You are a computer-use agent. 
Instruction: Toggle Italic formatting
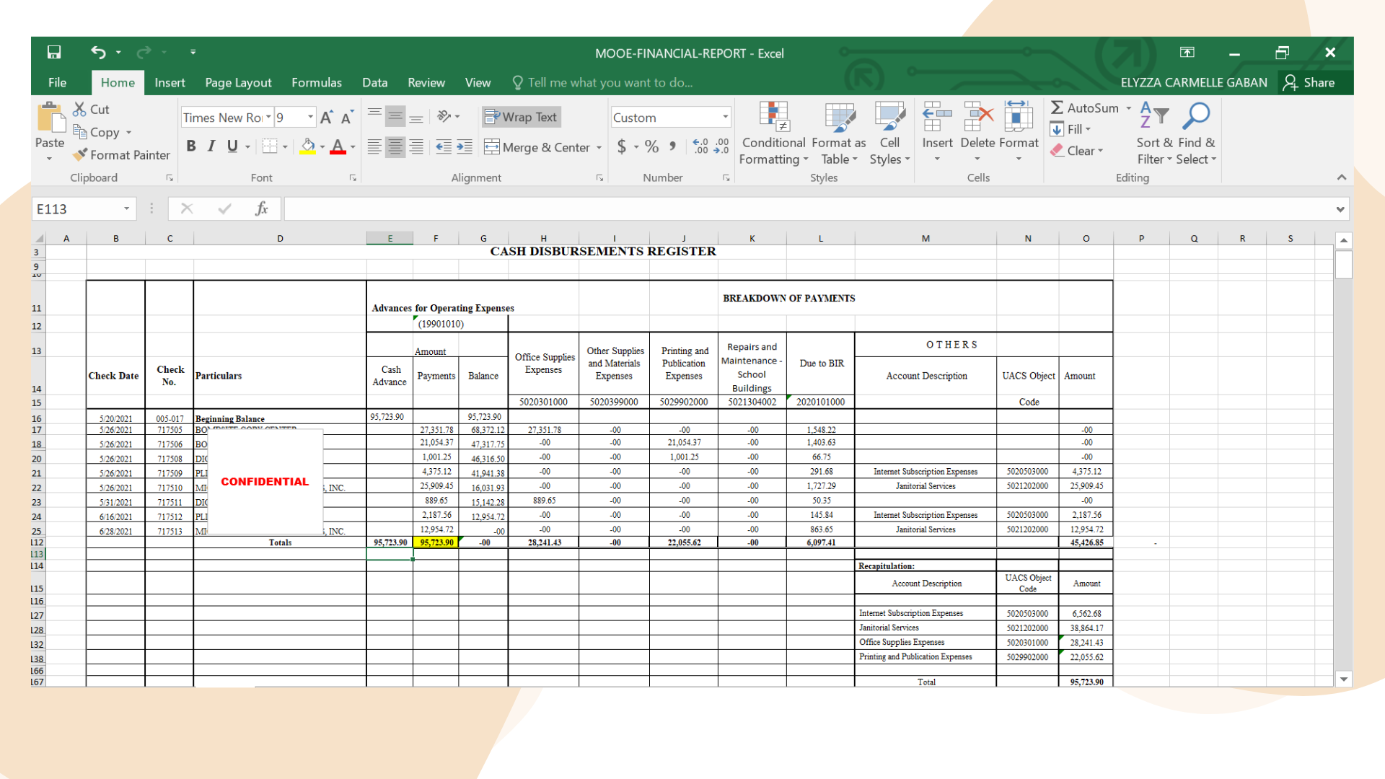(211, 146)
